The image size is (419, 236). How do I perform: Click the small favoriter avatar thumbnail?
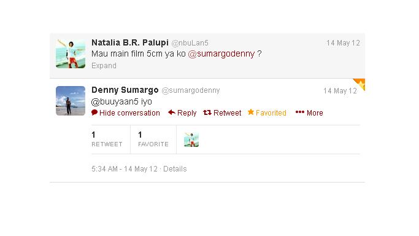click(x=191, y=140)
